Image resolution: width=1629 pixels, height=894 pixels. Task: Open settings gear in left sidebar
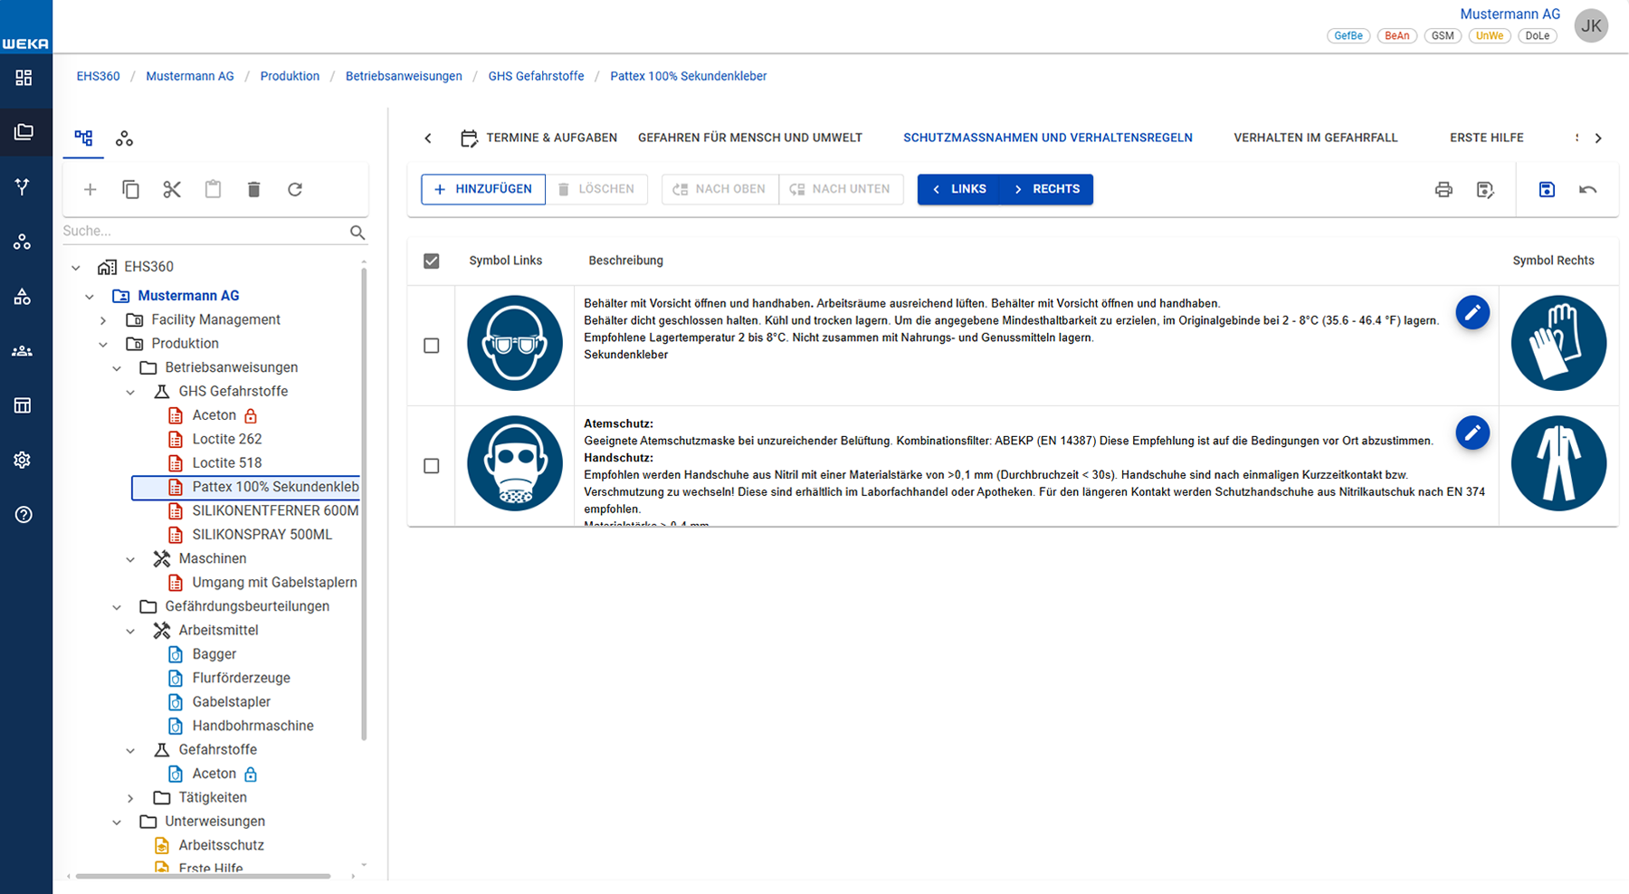coord(23,460)
